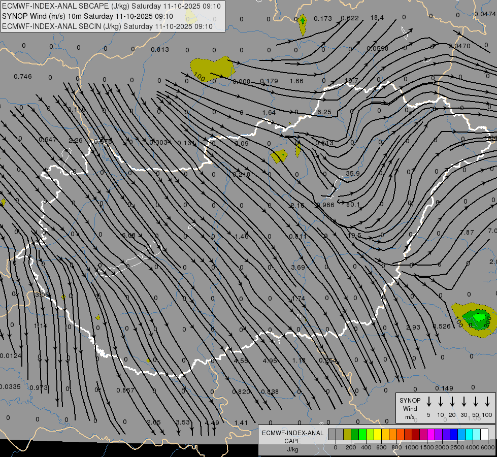Viewport: 497px width, 457px height.
Task: Select the yellow swatch in the CAPE legend
Action: (x=378, y=435)
